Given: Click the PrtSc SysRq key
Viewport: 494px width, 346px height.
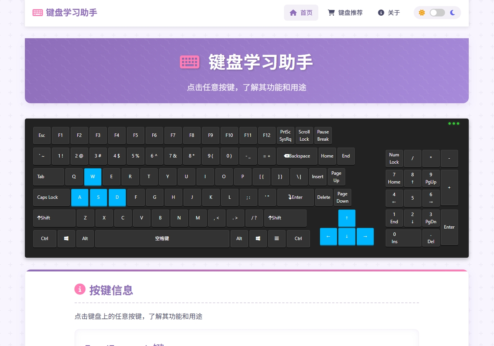Looking at the screenshot, I should pos(285,135).
